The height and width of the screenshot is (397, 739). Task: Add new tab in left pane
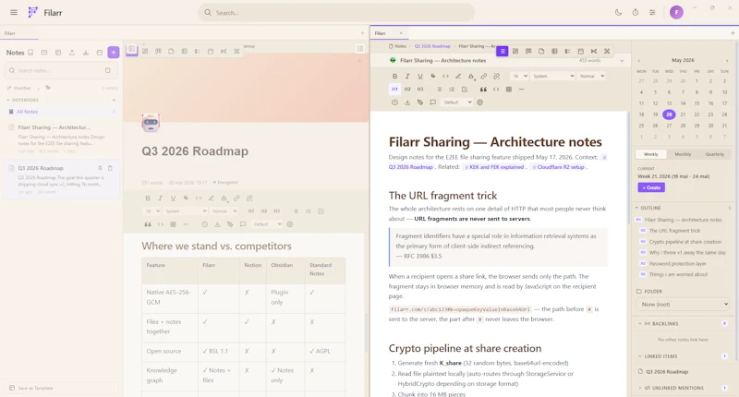point(362,33)
